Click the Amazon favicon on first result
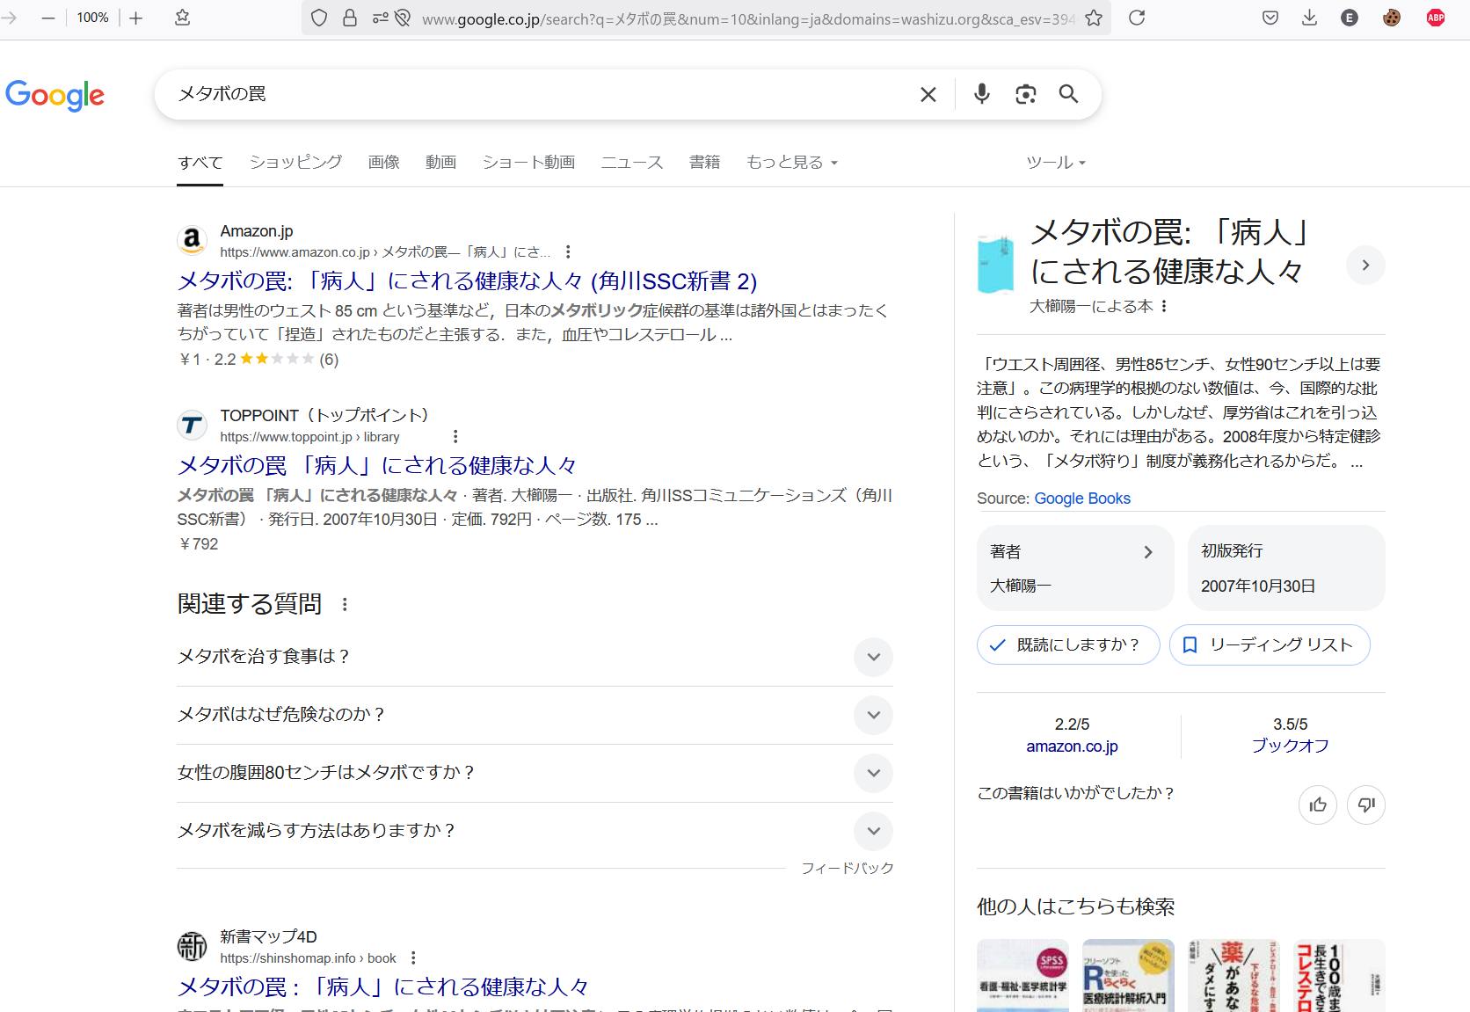 192,240
